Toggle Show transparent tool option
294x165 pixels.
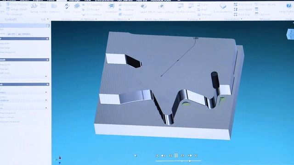click(7, 52)
